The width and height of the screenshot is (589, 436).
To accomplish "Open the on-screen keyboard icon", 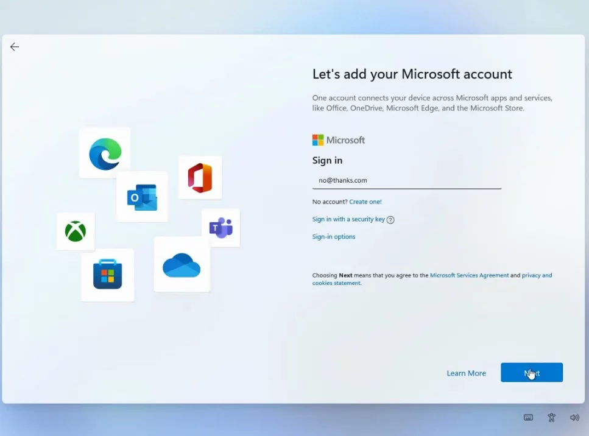I will [528, 417].
